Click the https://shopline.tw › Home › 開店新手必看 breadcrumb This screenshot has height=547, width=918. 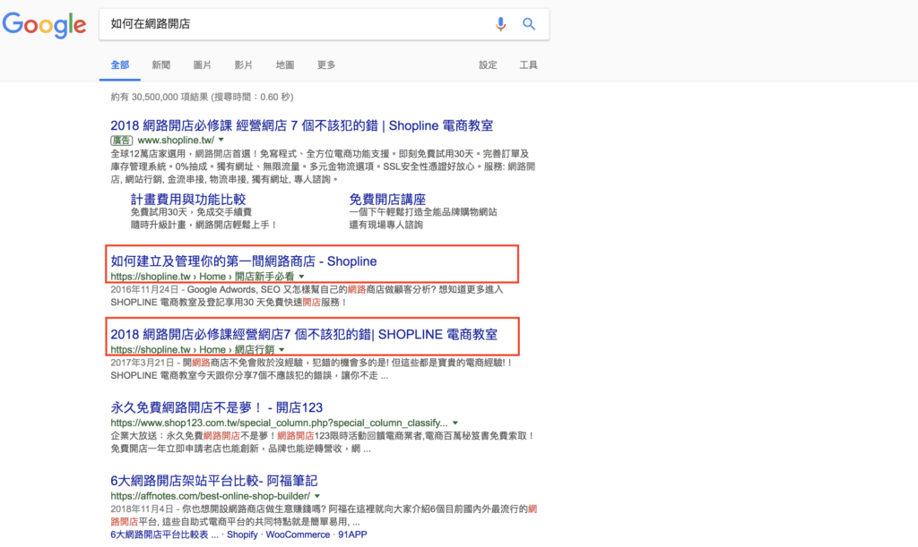(203, 277)
